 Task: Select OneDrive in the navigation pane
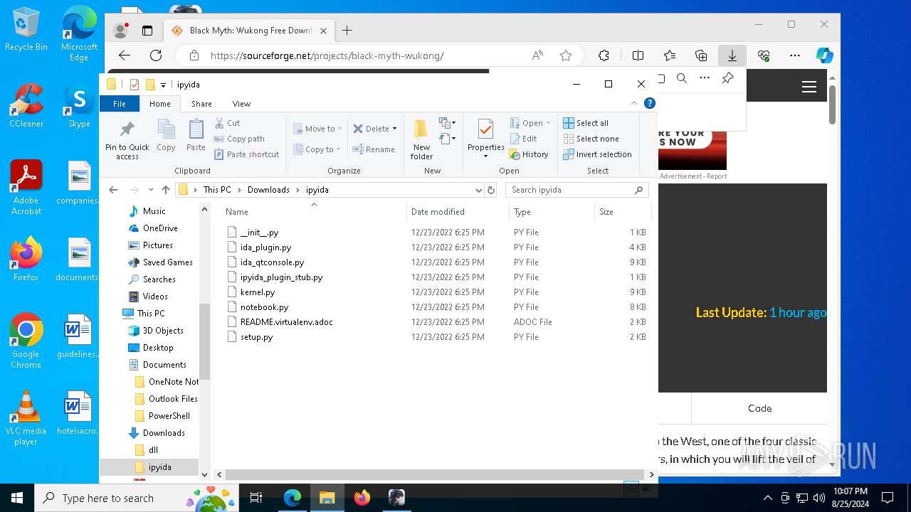point(160,228)
